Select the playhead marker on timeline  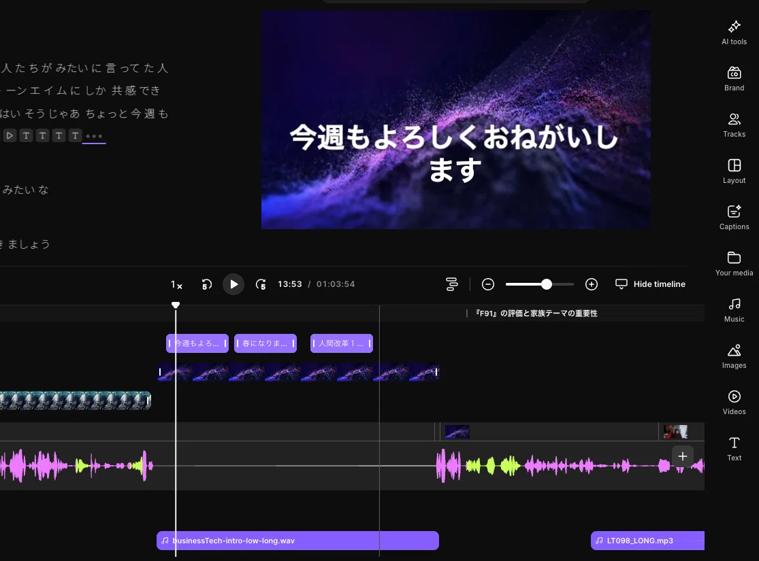pyautogui.click(x=176, y=305)
